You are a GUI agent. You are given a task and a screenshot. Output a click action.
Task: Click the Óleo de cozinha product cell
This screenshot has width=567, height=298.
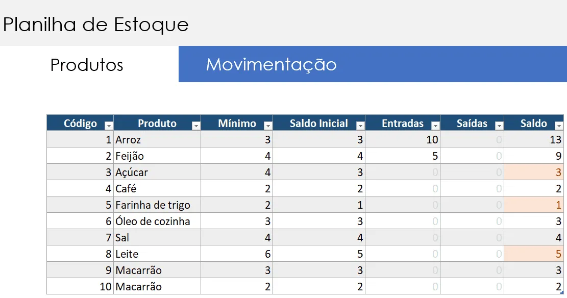click(157, 221)
